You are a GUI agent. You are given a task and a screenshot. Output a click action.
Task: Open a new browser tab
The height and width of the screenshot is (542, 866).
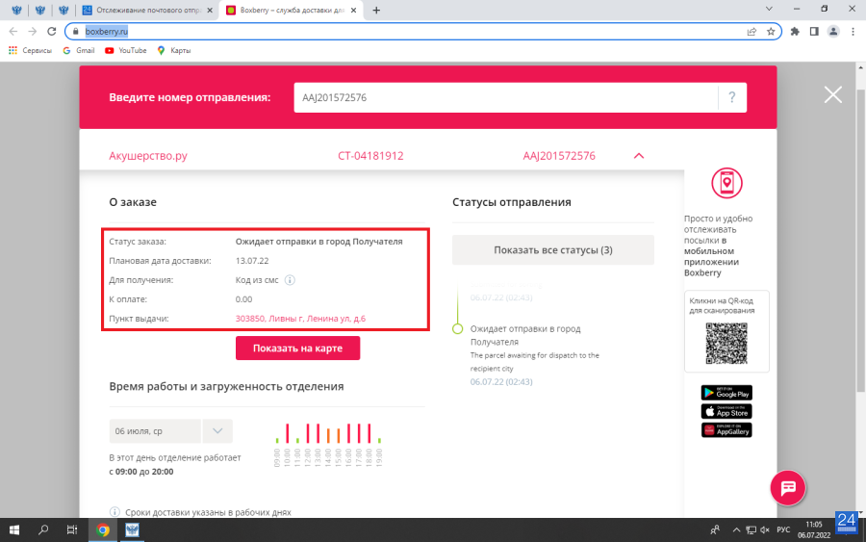point(376,10)
